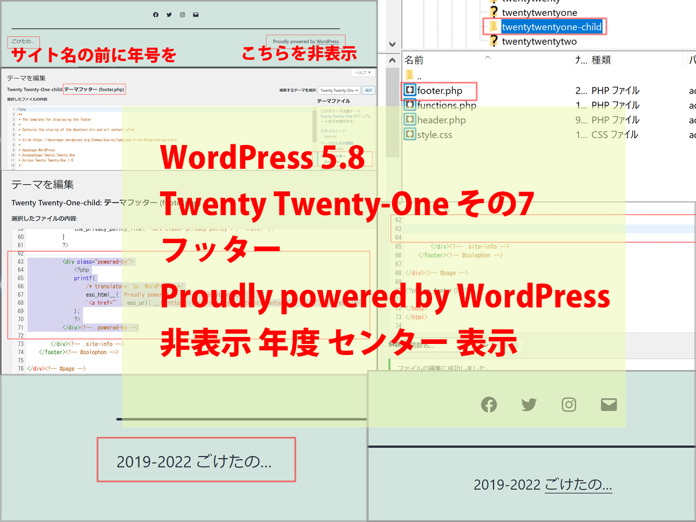
Task: Select the footer.php file icon
Action: [x=410, y=90]
